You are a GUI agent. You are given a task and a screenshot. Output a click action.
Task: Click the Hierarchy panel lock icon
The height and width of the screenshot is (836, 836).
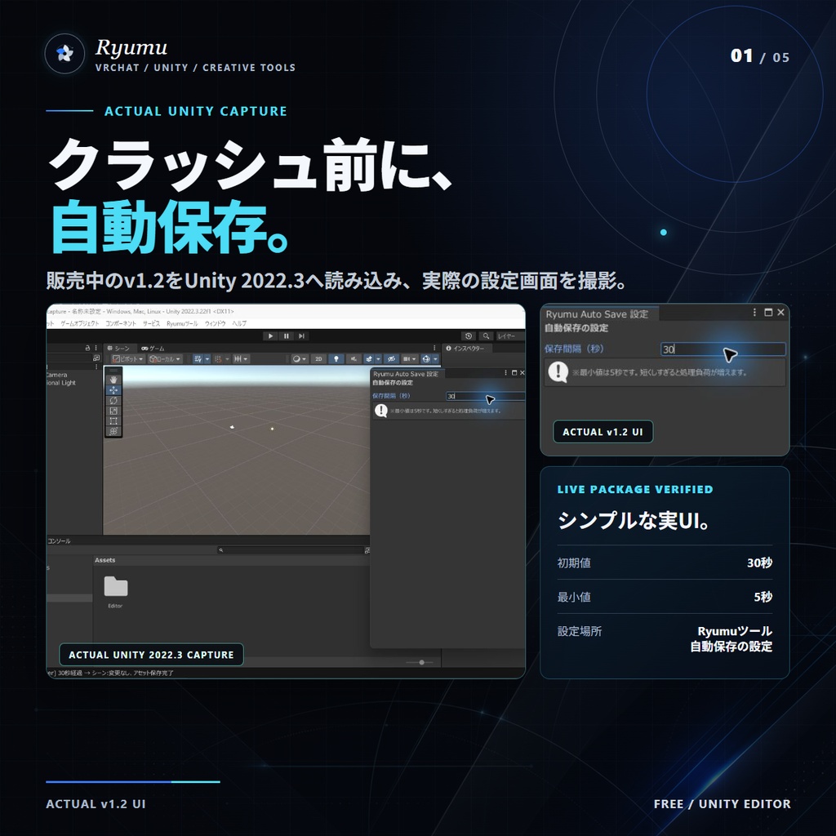tap(87, 348)
